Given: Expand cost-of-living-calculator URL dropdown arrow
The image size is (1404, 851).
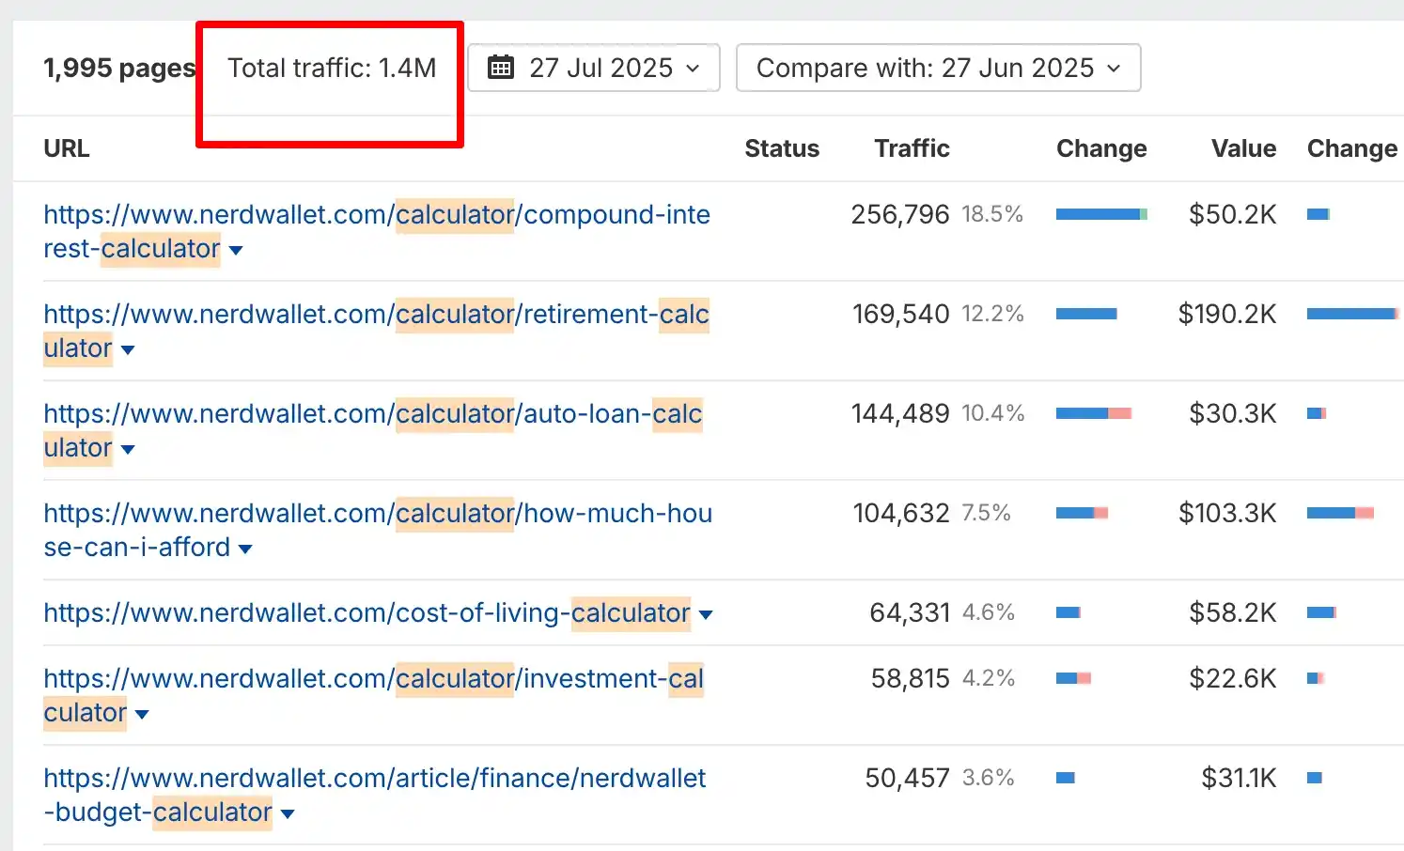Looking at the screenshot, I should (706, 614).
